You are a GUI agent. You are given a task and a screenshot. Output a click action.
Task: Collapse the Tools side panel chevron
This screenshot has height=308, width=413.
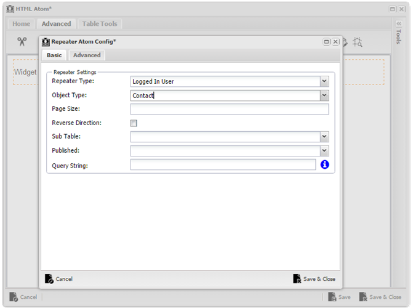[399, 23]
